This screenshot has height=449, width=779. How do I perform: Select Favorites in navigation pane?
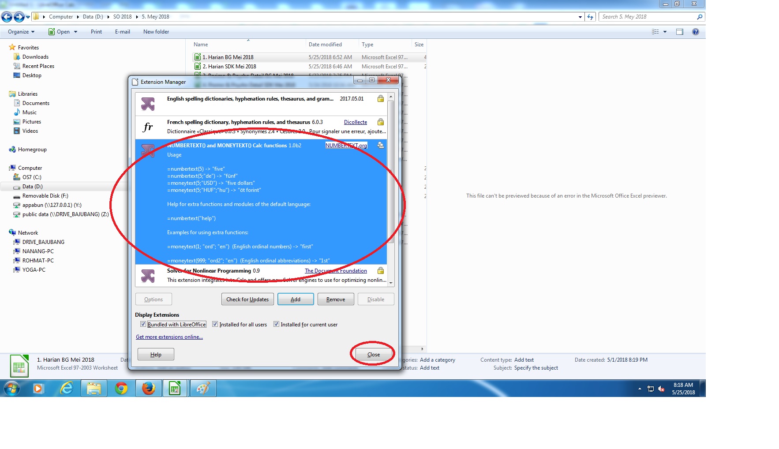tap(28, 48)
